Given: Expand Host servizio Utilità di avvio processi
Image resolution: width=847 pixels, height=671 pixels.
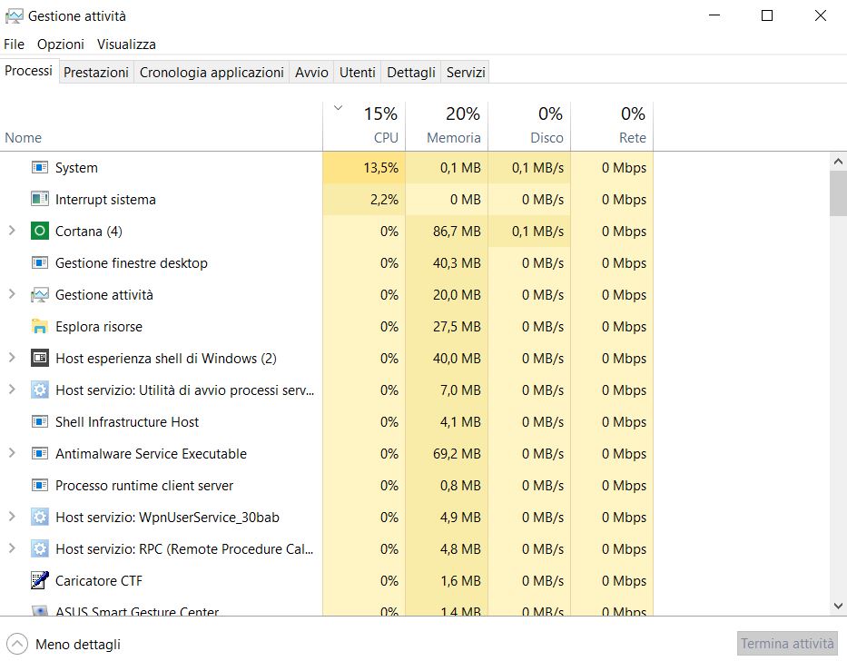Looking at the screenshot, I should (x=12, y=390).
